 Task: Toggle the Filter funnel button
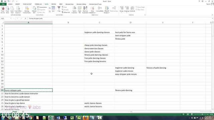point(59,9)
